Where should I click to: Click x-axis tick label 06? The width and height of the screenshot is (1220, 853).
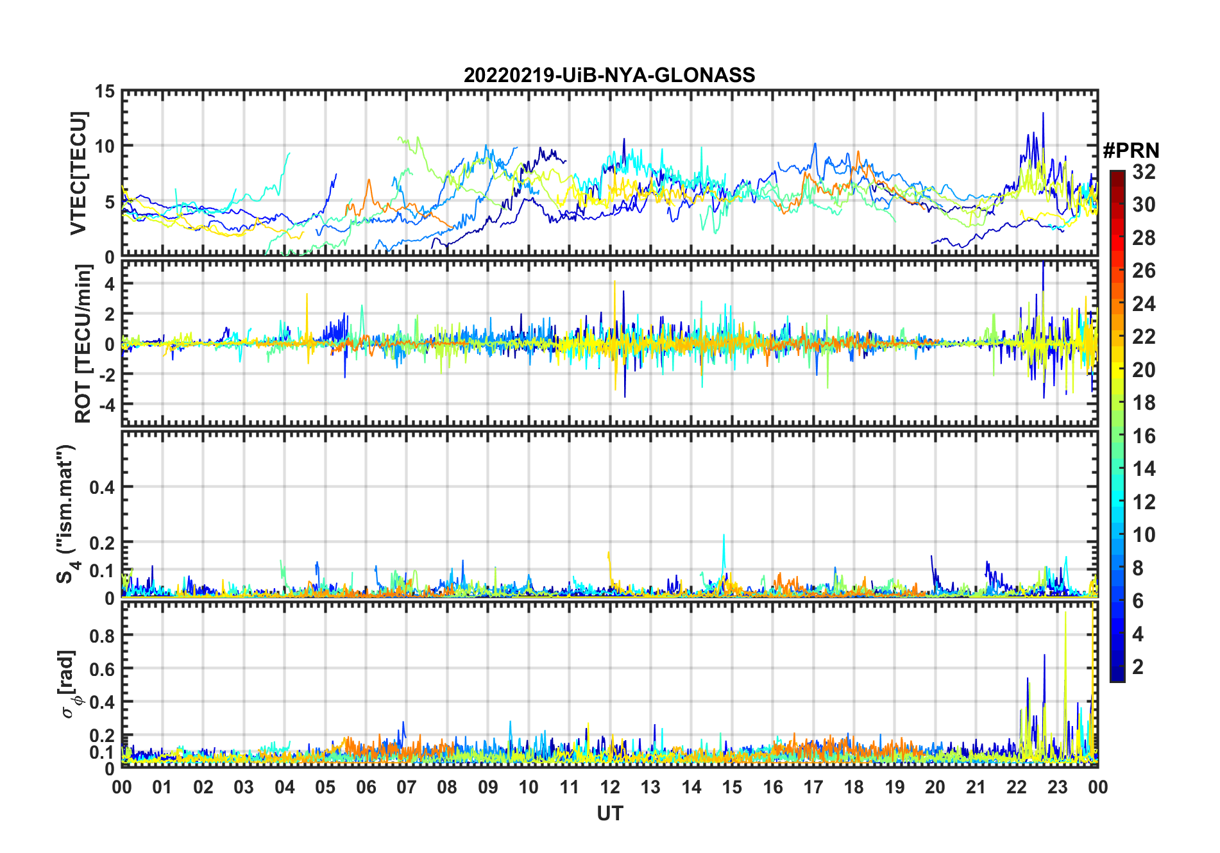pyautogui.click(x=366, y=787)
